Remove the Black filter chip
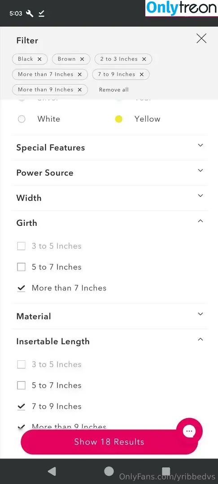The width and height of the screenshot is (218, 484). click(39, 59)
